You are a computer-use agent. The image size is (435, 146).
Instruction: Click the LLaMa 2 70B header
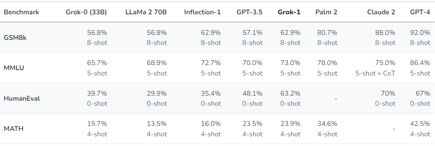pos(146,12)
